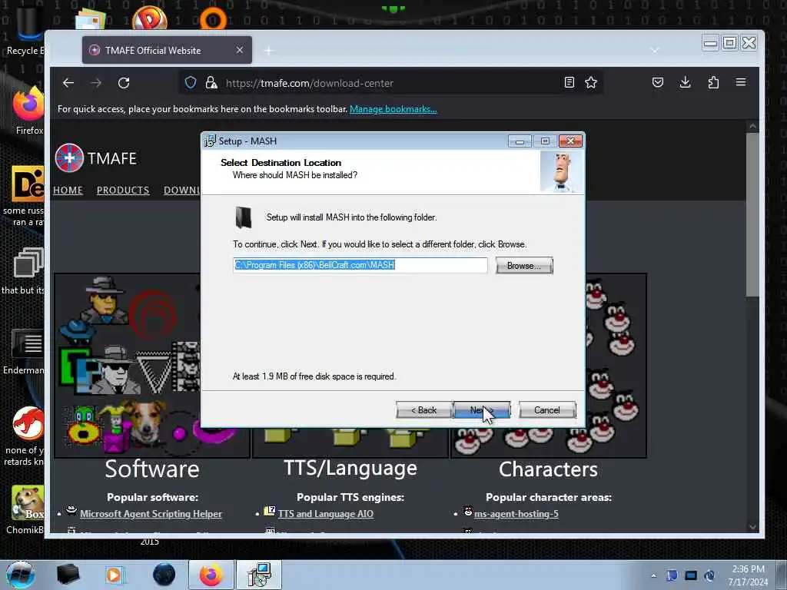The width and height of the screenshot is (787, 590).
Task: Open the Firefox extensions menu
Action: tap(713, 82)
